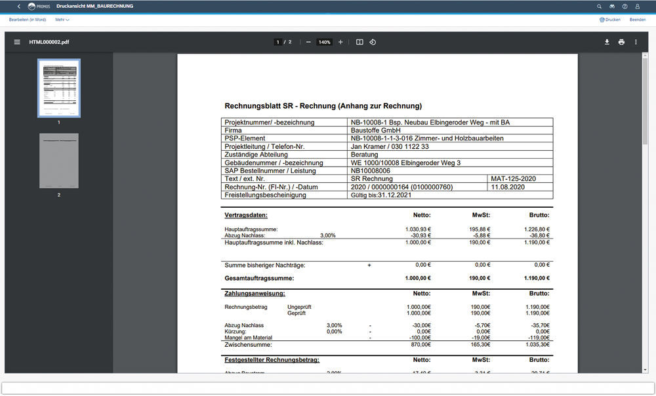Expand the Mehr dropdown menu
The width and height of the screenshot is (656, 396).
62,20
